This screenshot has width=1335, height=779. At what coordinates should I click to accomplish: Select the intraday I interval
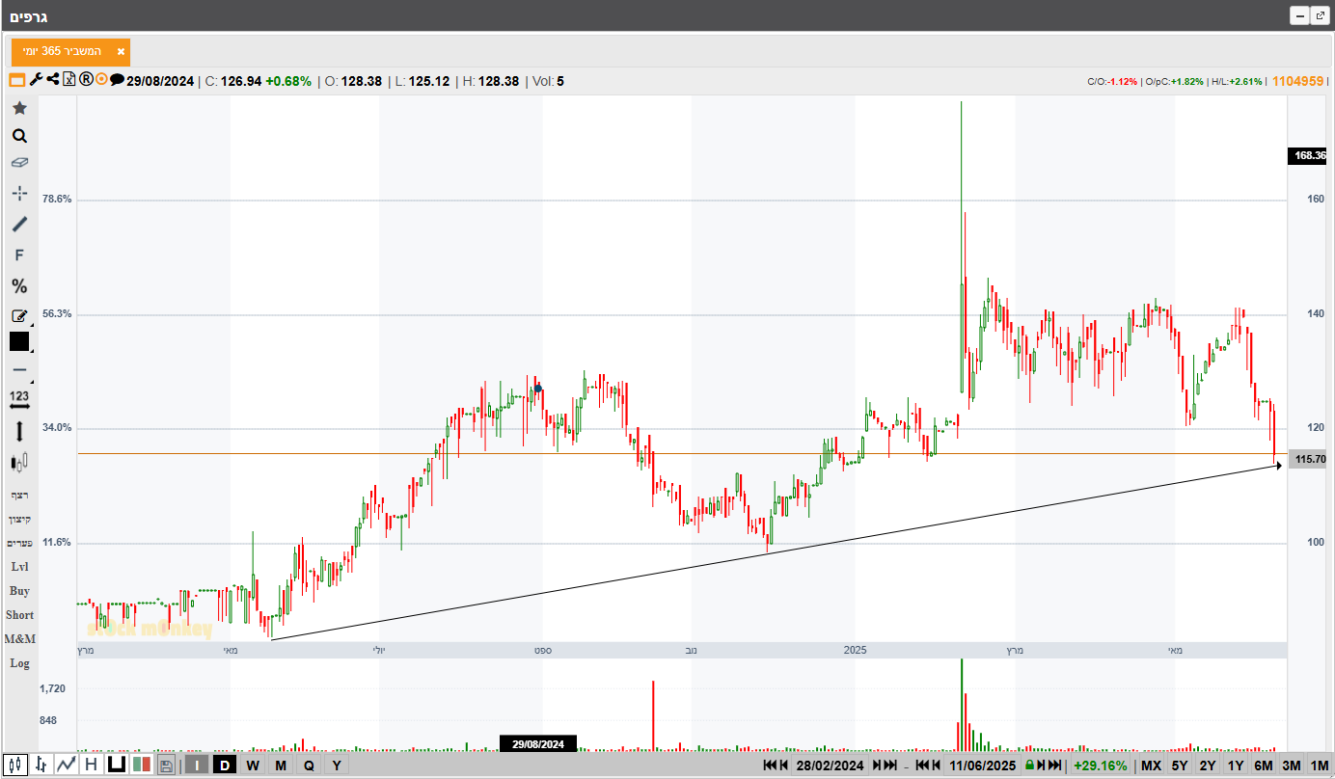pyautogui.click(x=197, y=766)
